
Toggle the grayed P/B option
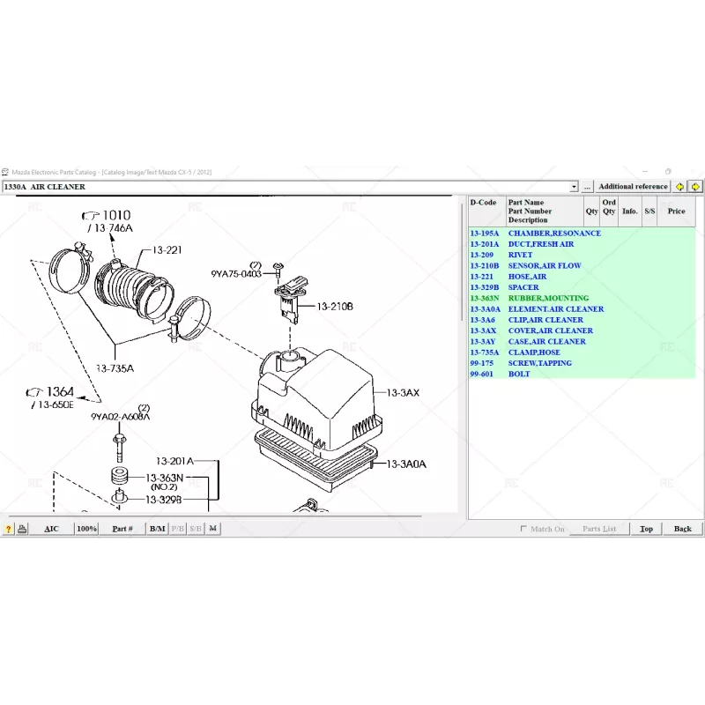pyautogui.click(x=176, y=528)
